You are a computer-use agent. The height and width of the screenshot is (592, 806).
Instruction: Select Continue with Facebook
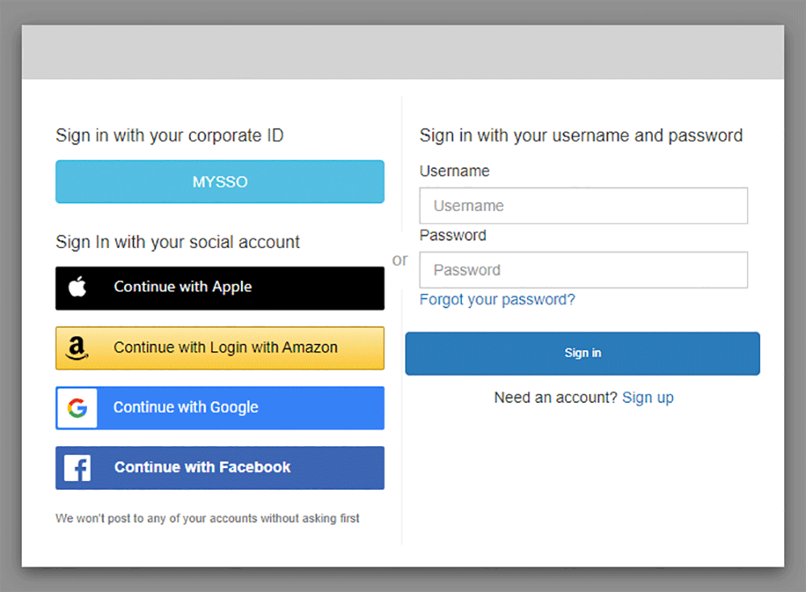[x=219, y=467]
